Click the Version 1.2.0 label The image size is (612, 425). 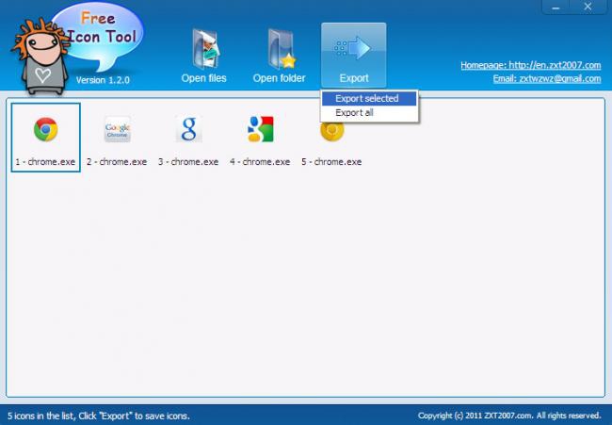pos(103,80)
